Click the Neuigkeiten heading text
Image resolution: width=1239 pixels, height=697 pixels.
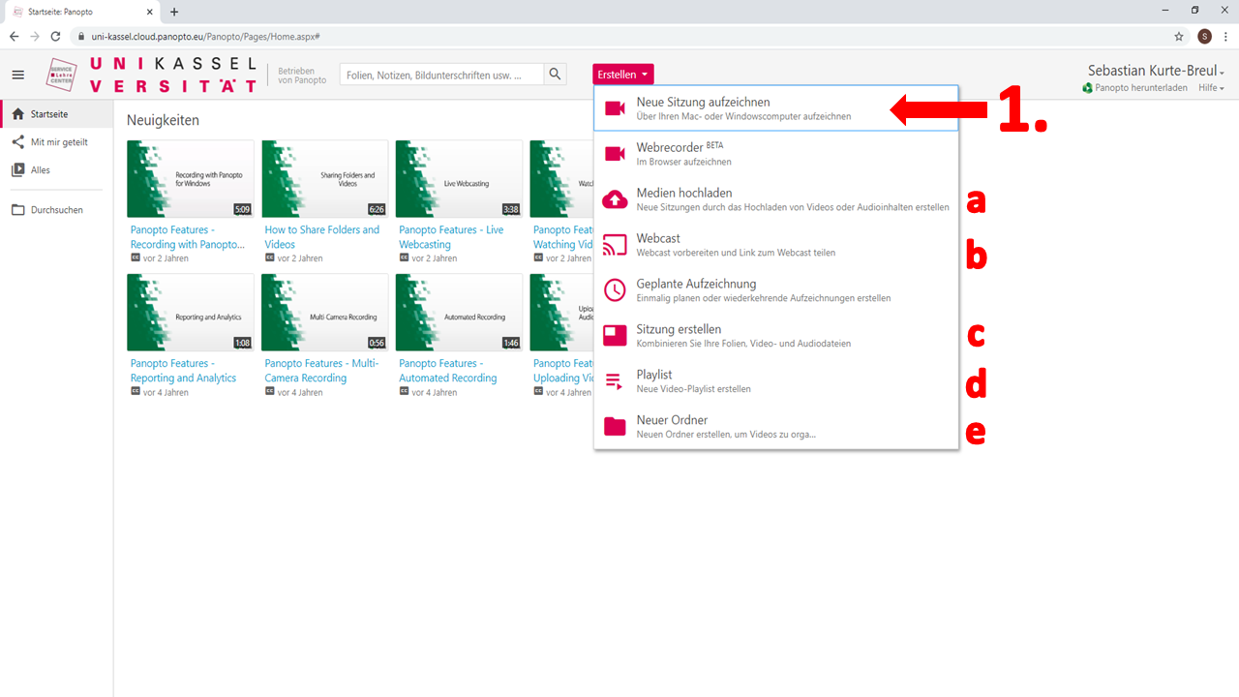(163, 120)
